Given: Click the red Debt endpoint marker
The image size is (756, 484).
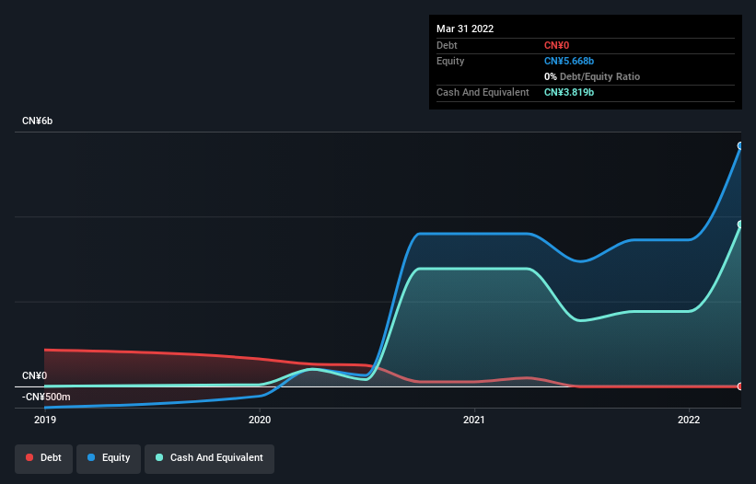Looking at the screenshot, I should (740, 386).
